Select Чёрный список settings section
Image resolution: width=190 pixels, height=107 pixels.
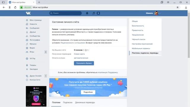click(139, 39)
